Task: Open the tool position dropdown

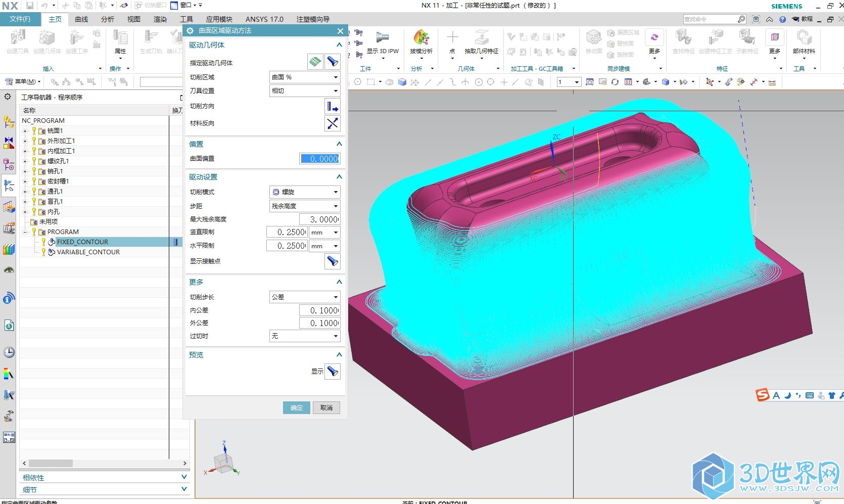Action: point(305,91)
